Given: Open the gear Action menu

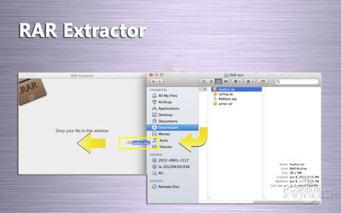Looking at the screenshot, I should [x=237, y=81].
